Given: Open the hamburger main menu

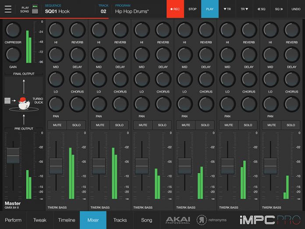Looking at the screenshot, I should pos(8,9).
